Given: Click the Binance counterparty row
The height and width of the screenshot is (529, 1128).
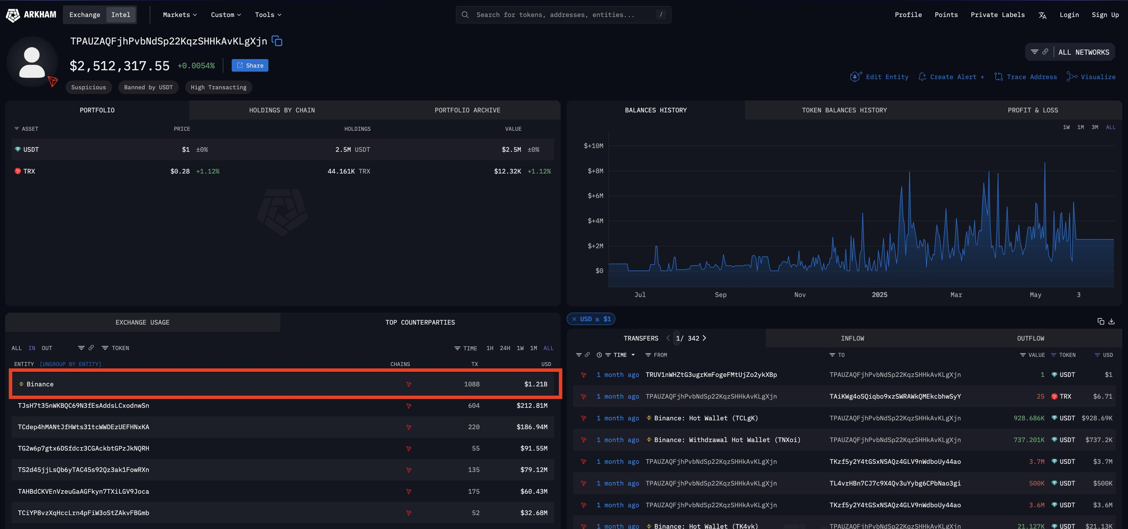Looking at the screenshot, I should [282, 384].
